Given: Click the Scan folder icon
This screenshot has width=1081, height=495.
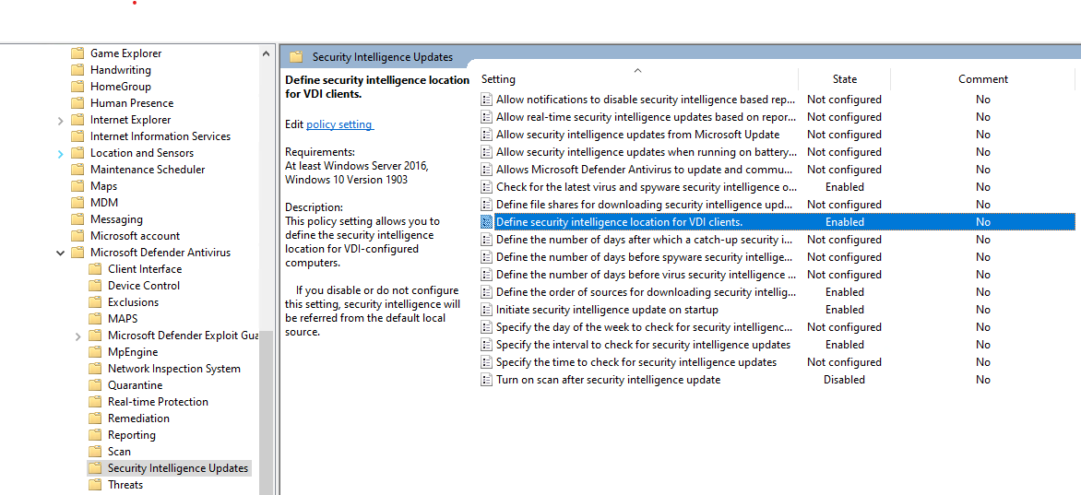Looking at the screenshot, I should [x=95, y=452].
